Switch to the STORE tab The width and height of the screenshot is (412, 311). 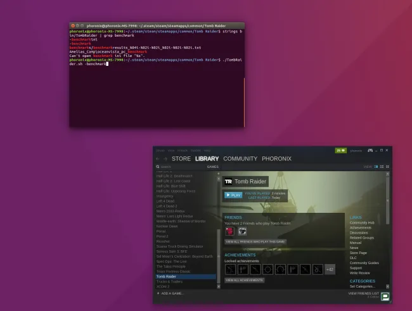(181, 159)
